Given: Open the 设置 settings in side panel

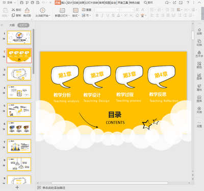Looking at the screenshot, I should click(x=199, y=125).
